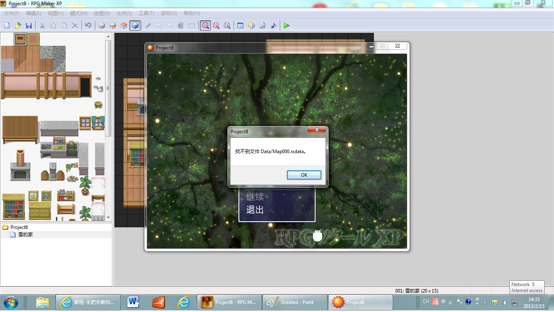Image resolution: width=554 pixels, height=312 pixels.
Task: Click the tileset palette scroll-up arrow
Action: (x=108, y=36)
